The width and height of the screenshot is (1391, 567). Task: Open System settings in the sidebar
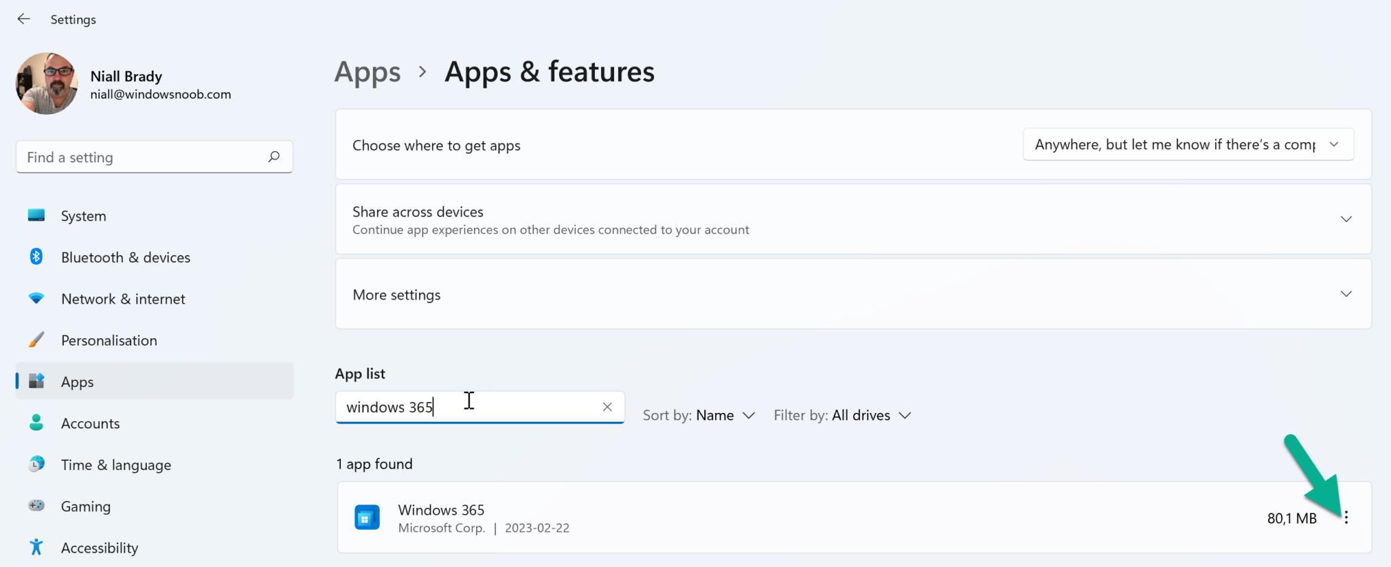[x=154, y=216]
